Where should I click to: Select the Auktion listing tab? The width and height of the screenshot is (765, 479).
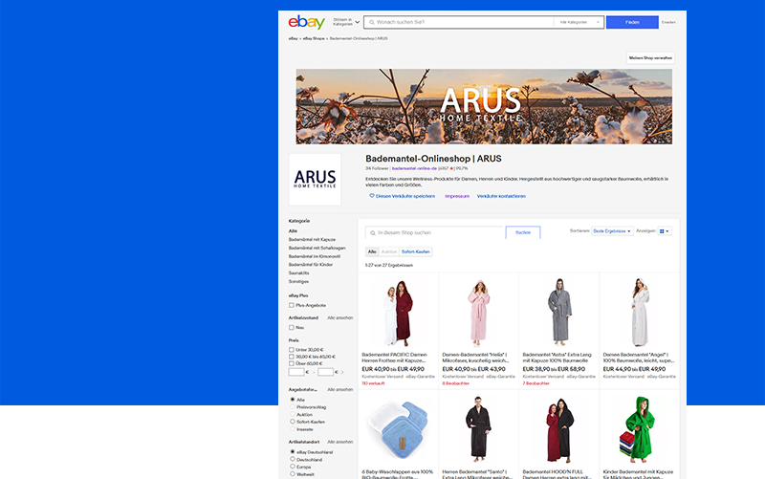click(x=389, y=251)
